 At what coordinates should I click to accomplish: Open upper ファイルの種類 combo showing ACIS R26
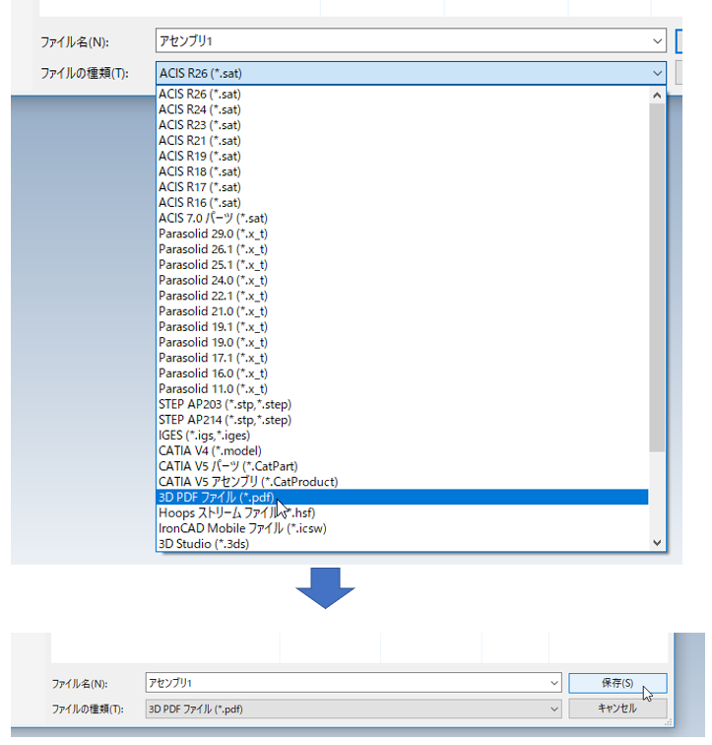pyautogui.click(x=411, y=73)
